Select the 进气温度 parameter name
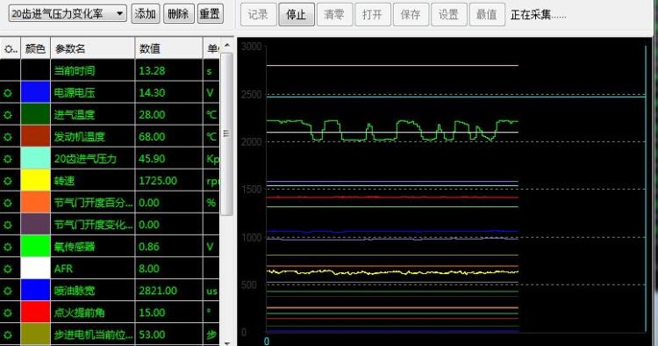The height and width of the screenshot is (346, 658). 75,115
